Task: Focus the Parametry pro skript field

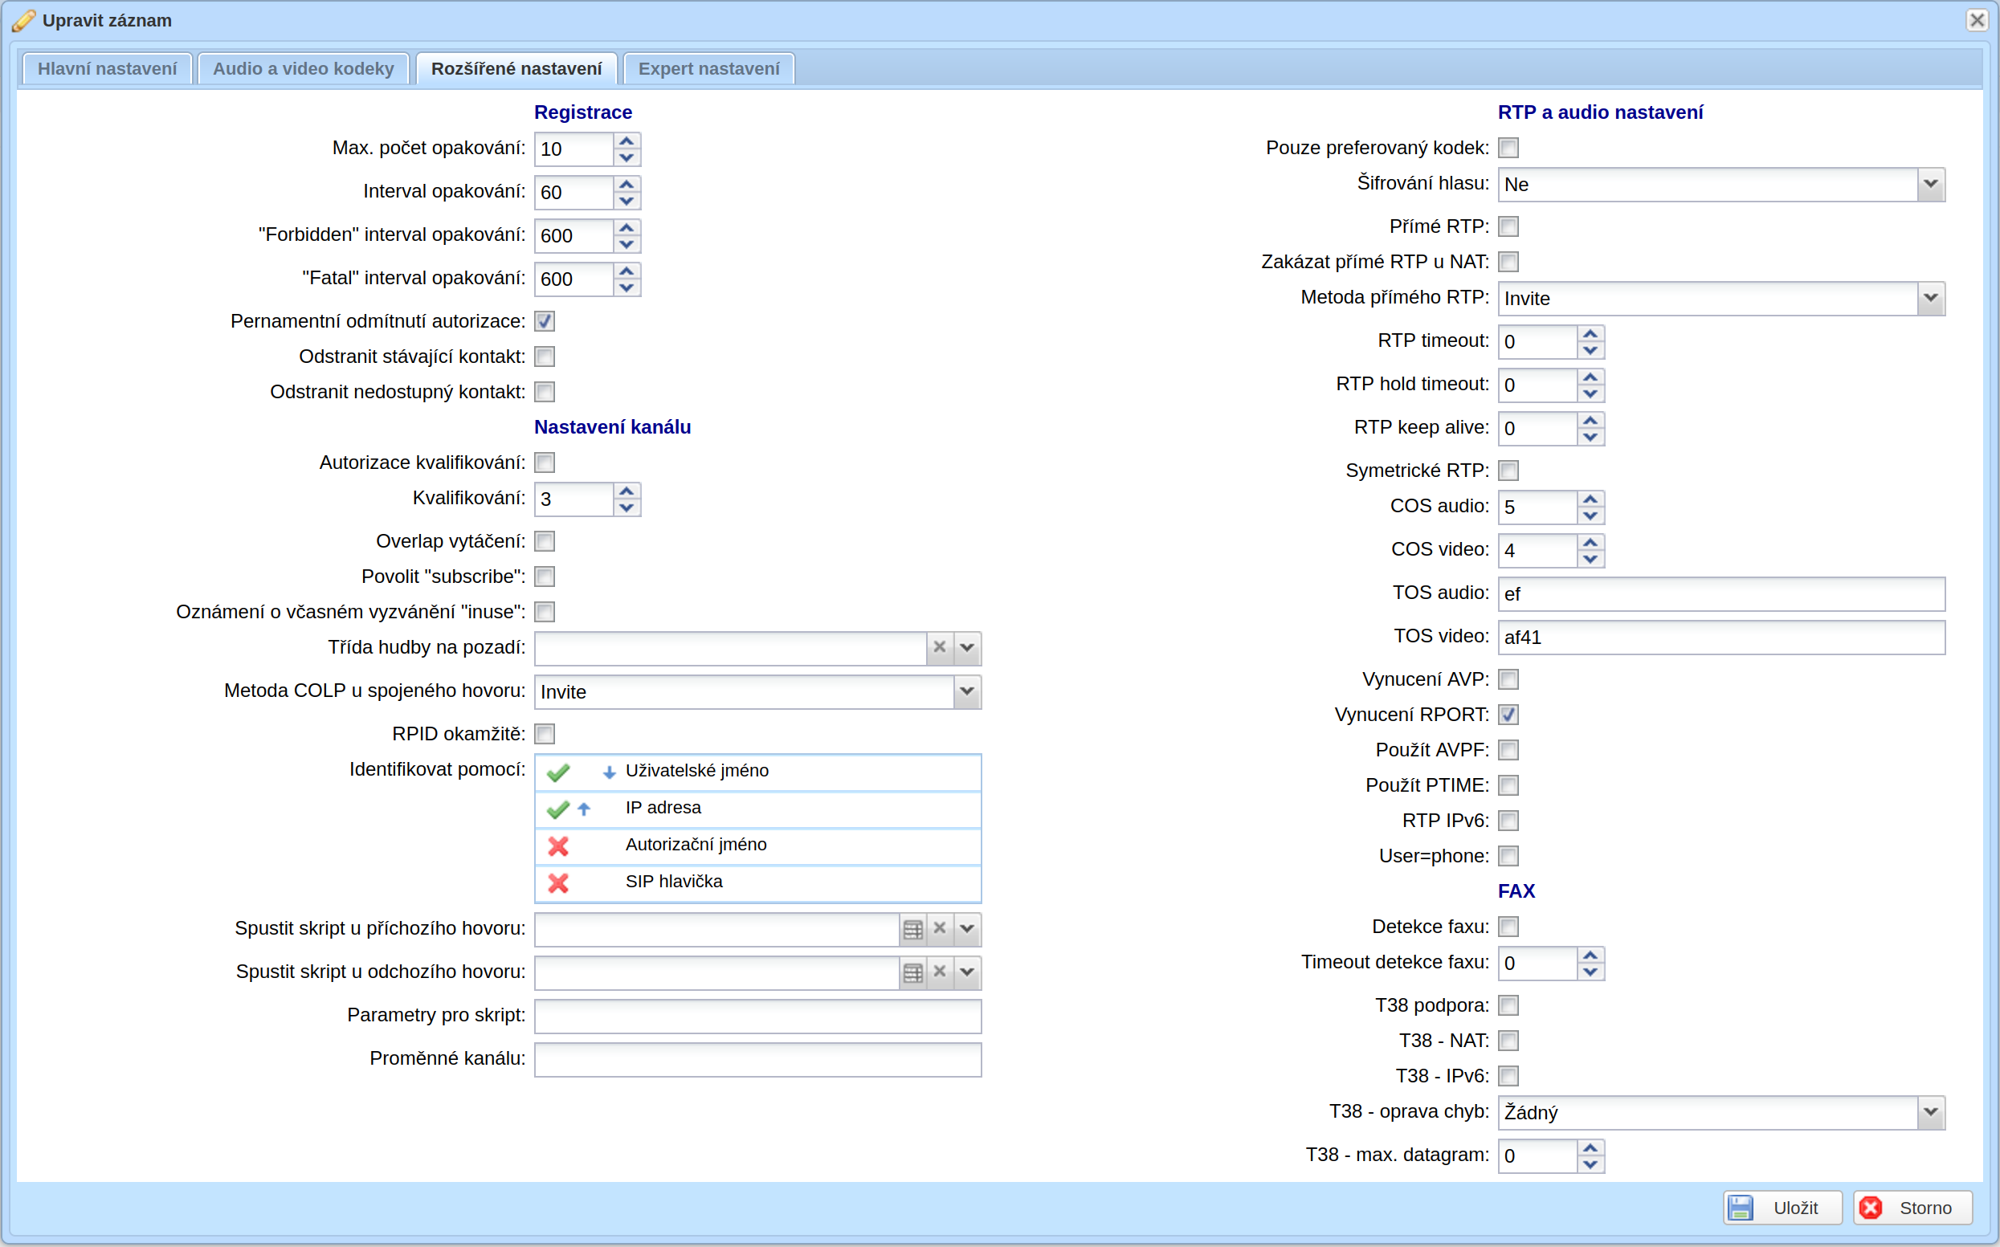Action: tap(757, 1015)
